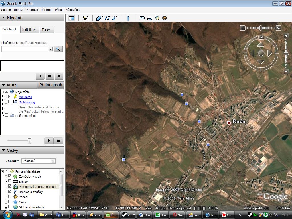This screenshot has width=292, height=219.
Task: Expand the Počasí layer node
Action: pos(6,197)
